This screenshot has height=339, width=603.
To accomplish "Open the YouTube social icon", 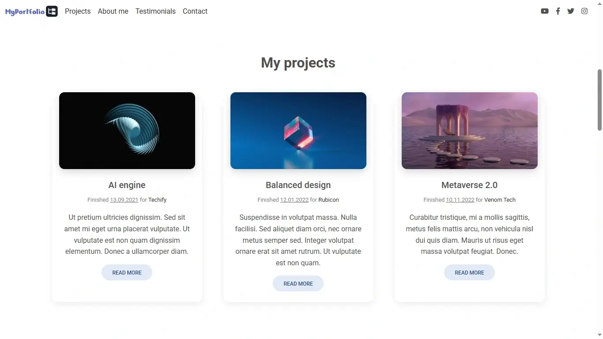I will click(545, 11).
